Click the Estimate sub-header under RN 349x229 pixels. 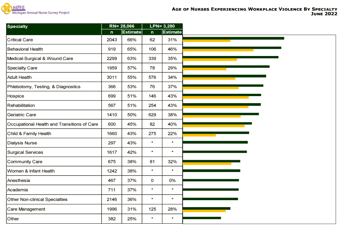pyautogui.click(x=131, y=32)
